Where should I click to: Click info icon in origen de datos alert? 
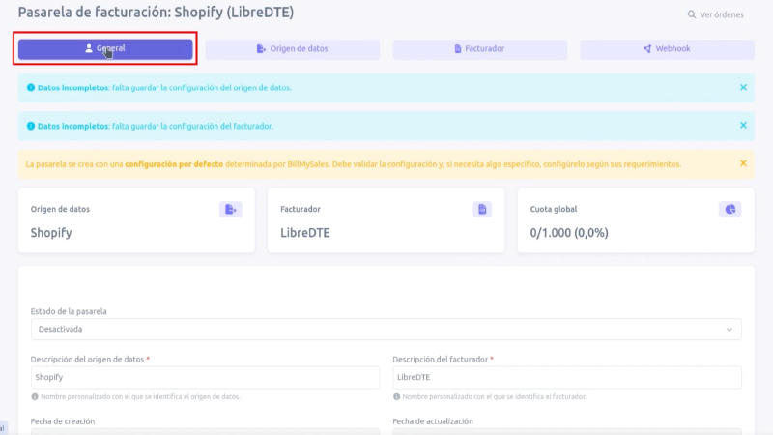[31, 87]
